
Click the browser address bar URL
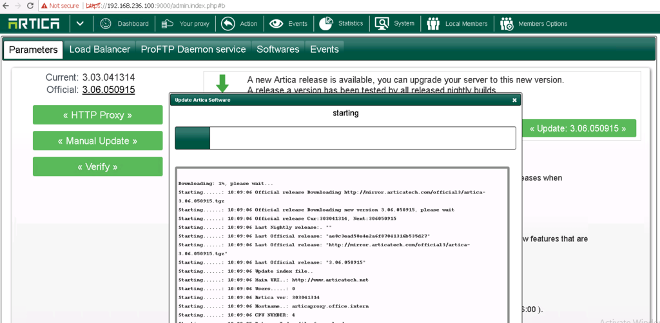tap(155, 6)
